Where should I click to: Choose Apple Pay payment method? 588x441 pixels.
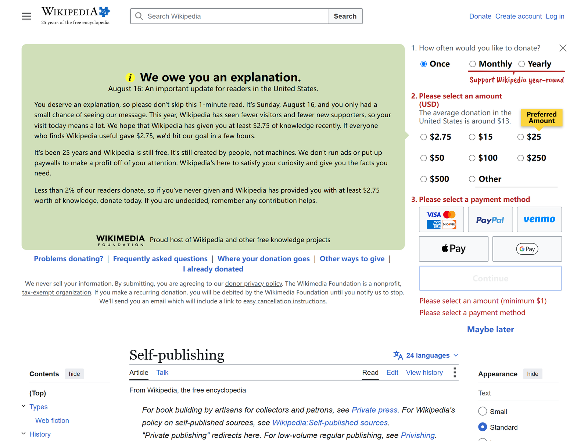coord(453,249)
